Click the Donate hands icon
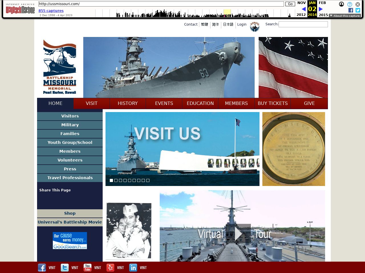The image size is (365, 273). point(255,26)
